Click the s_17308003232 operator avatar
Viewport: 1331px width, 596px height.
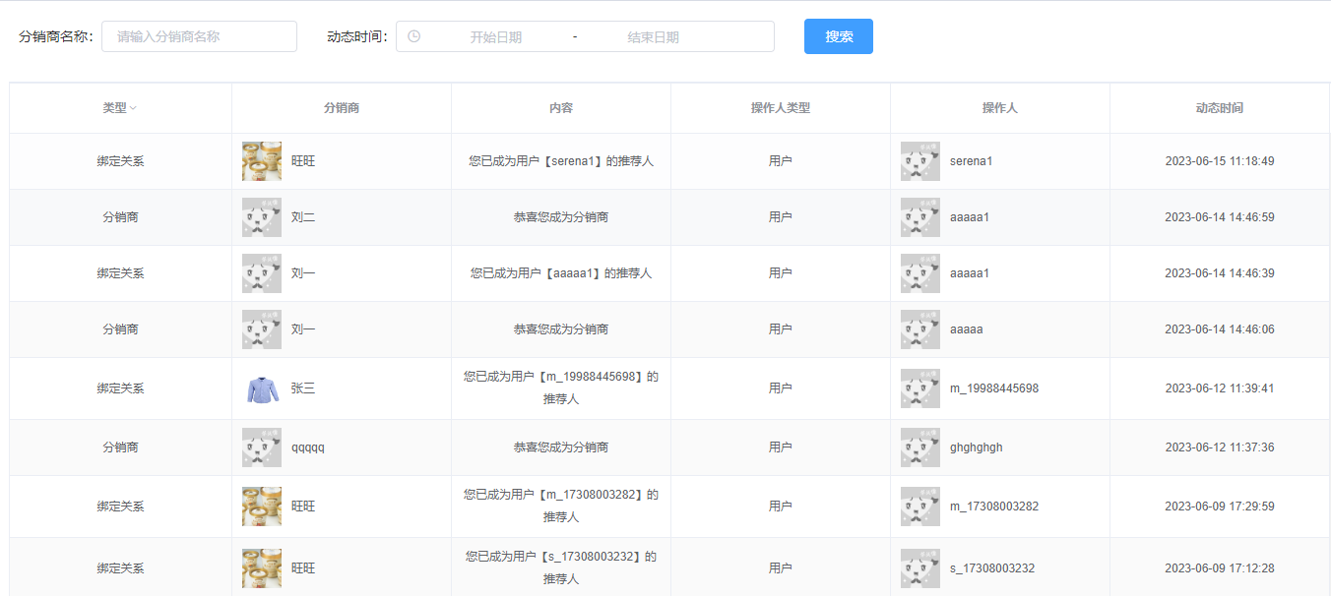click(x=920, y=568)
